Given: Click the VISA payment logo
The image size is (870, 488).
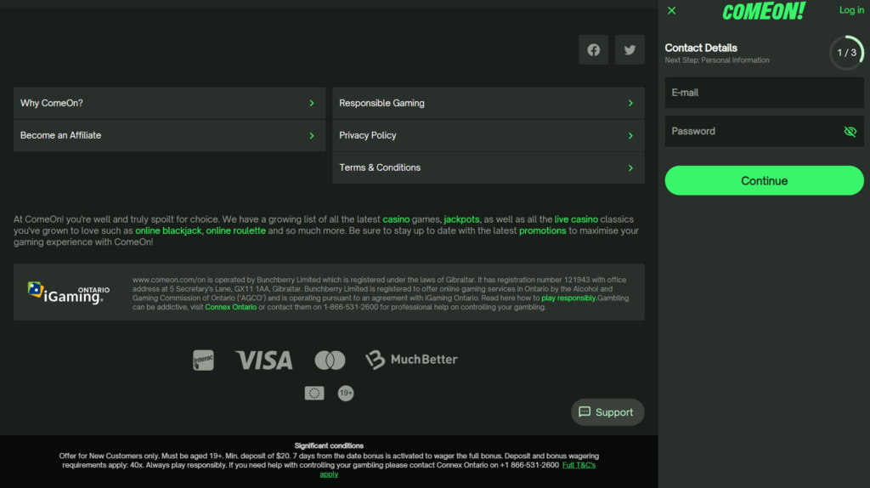Looking at the screenshot, I should coord(263,360).
